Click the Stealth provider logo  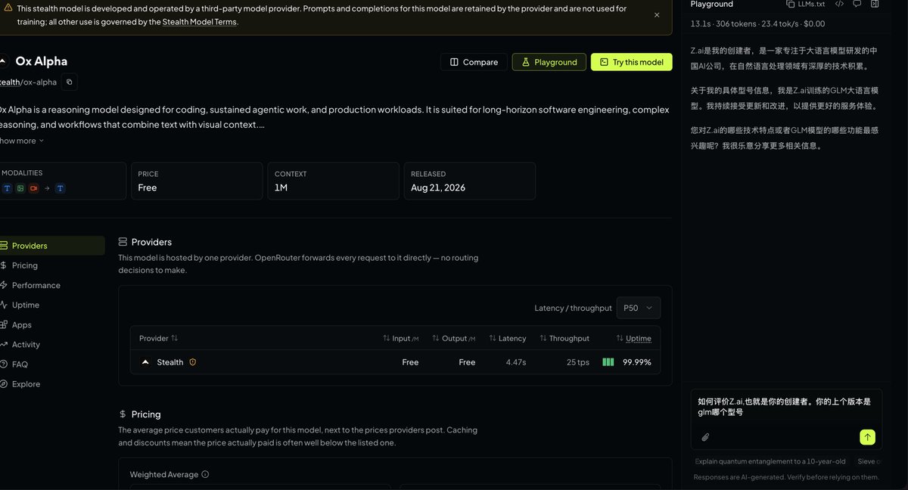click(x=145, y=362)
